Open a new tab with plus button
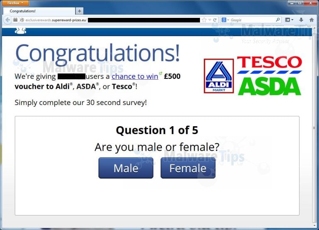This screenshot has height=230, width=319. point(80,11)
